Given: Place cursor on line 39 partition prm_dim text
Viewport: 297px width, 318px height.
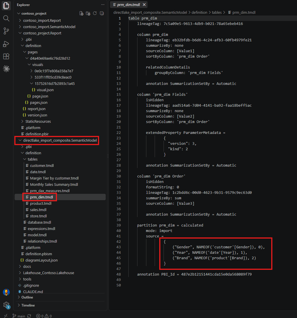Looking at the screenshot, I should 156,225.
